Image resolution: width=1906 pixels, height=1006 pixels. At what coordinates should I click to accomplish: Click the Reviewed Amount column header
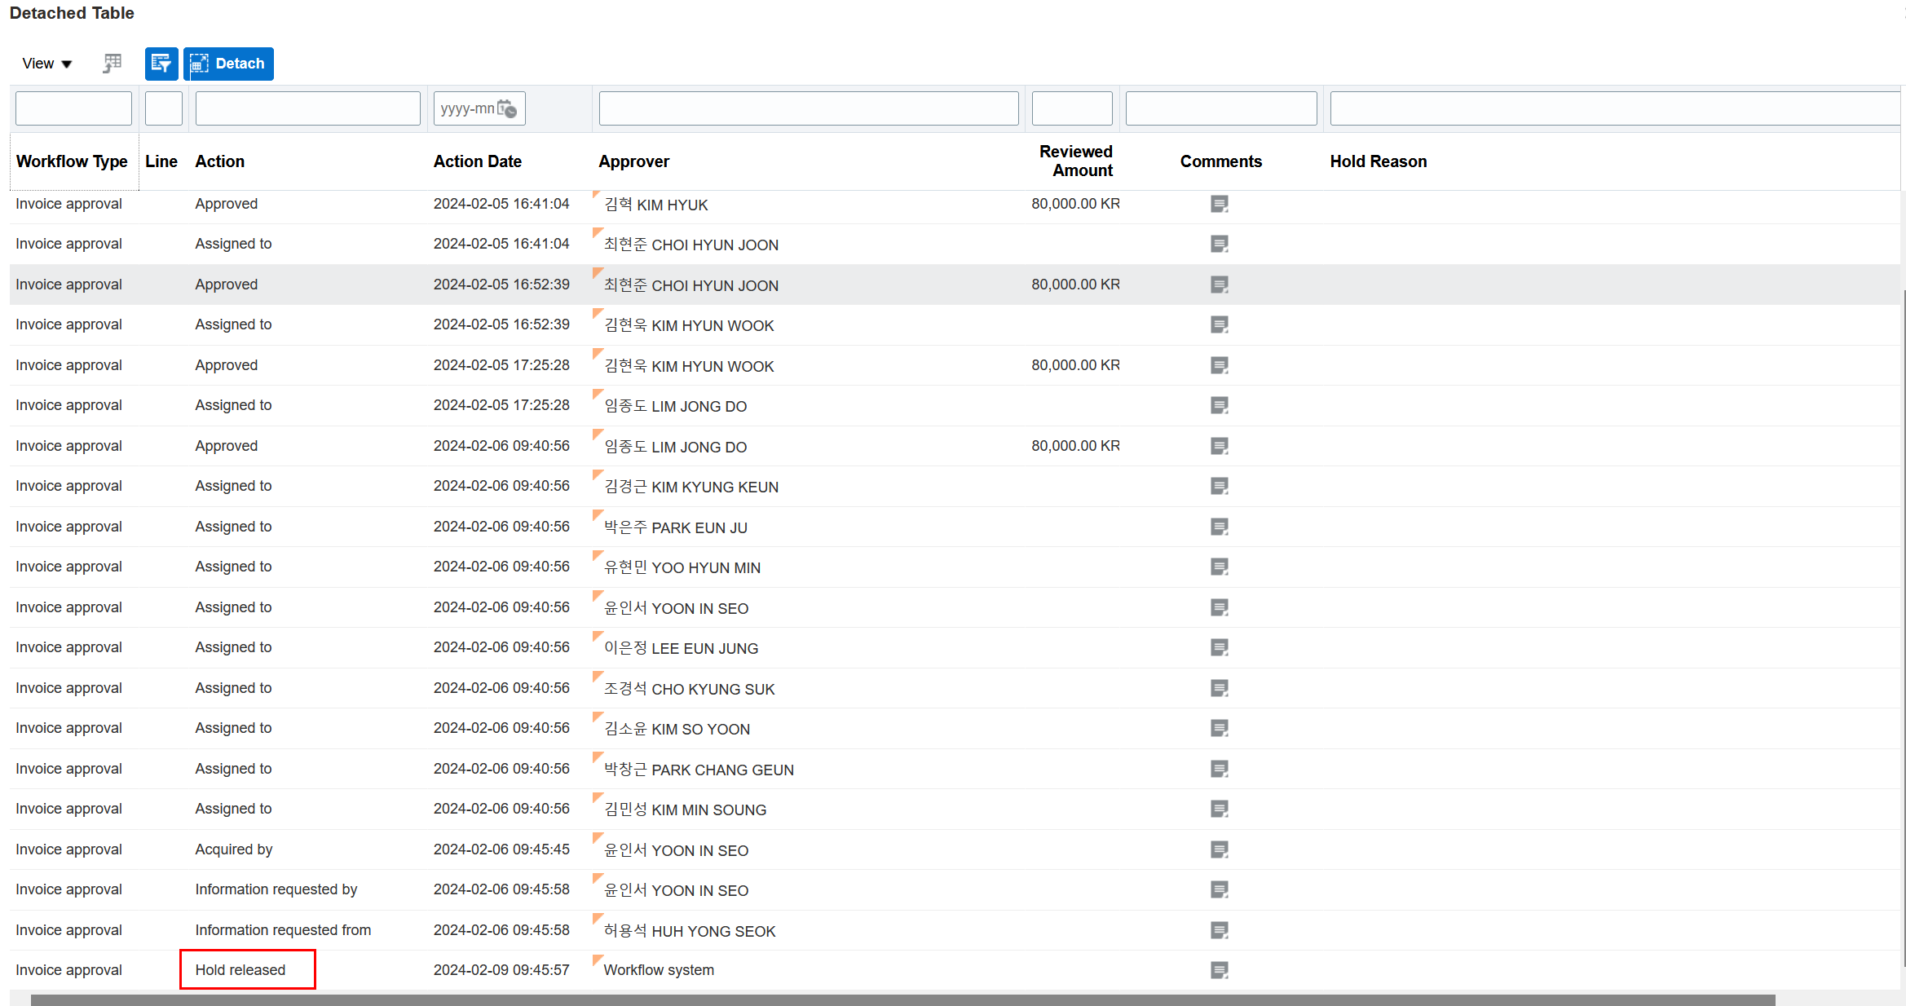pyautogui.click(x=1075, y=161)
